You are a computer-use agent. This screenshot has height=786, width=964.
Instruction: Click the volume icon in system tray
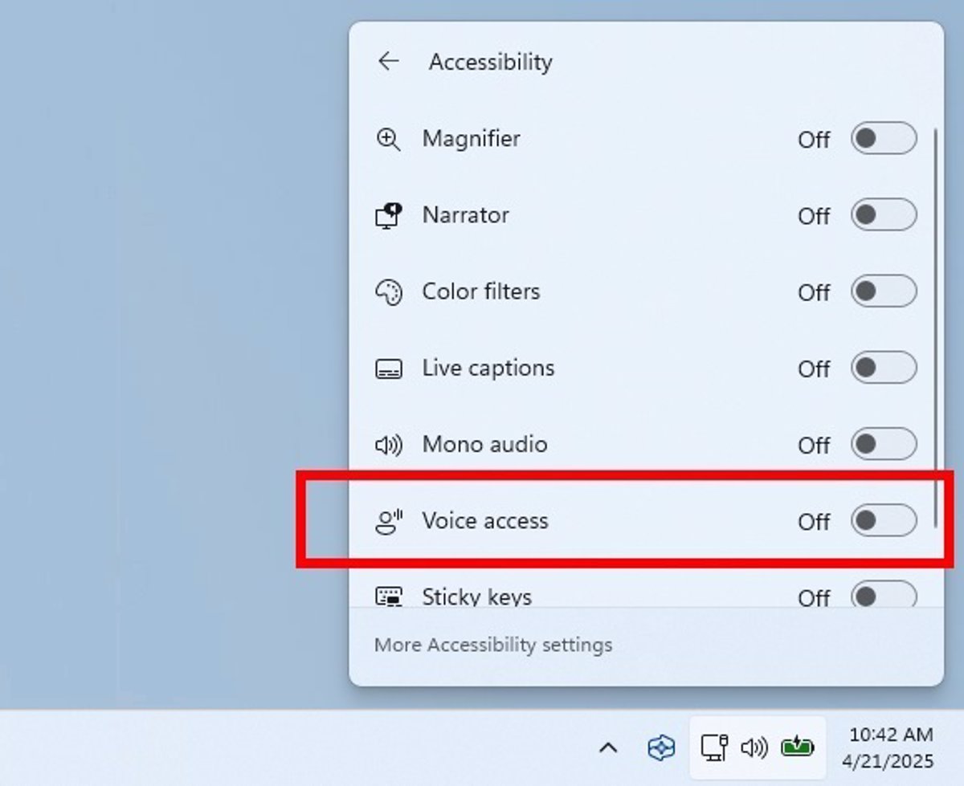(754, 748)
